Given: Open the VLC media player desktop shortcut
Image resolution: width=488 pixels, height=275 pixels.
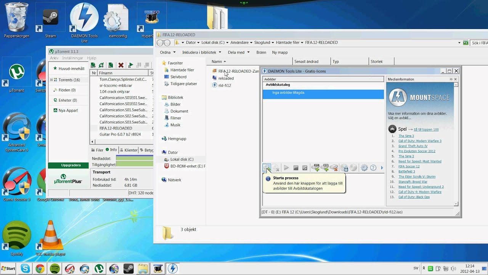Looking at the screenshot, I should tap(51, 238).
